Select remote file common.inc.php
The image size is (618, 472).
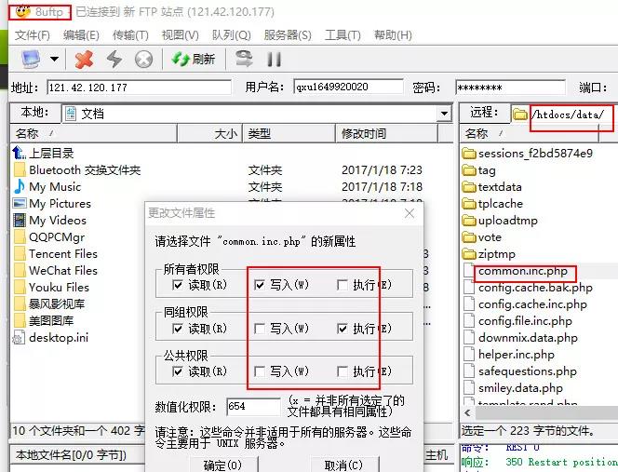point(516,271)
